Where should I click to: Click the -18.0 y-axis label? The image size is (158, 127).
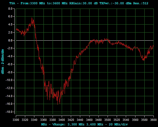point(9,112)
